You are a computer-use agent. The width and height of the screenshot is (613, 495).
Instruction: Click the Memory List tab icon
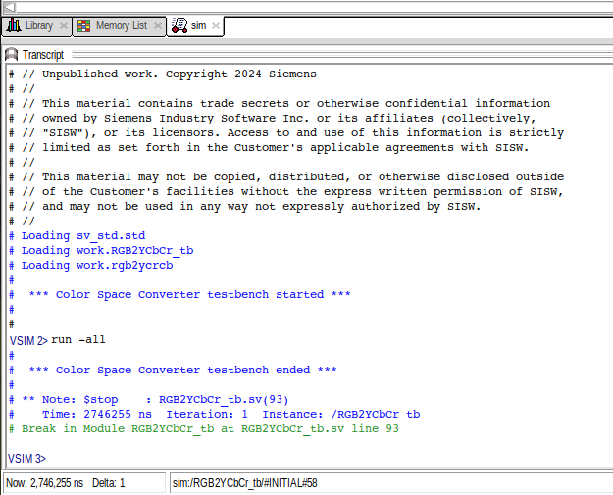click(83, 25)
